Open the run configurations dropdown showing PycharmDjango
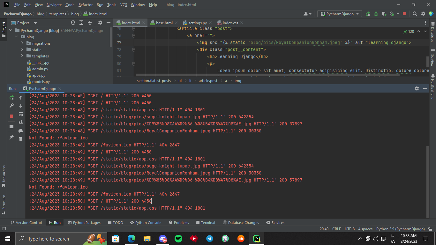This screenshot has width=436, height=245. (339, 14)
